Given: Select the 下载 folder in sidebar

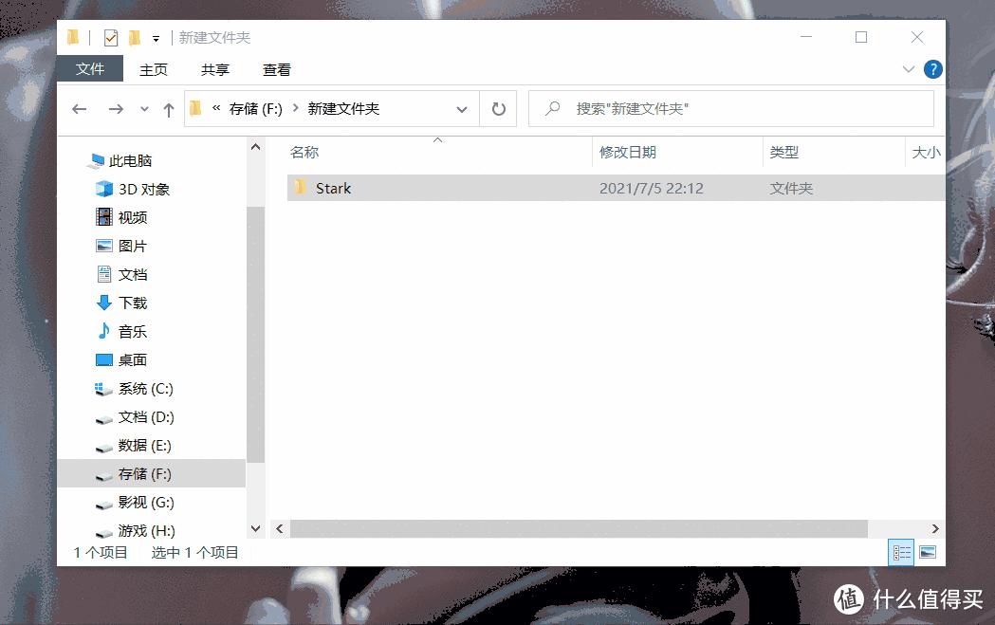Looking at the screenshot, I should pyautogui.click(x=130, y=303).
